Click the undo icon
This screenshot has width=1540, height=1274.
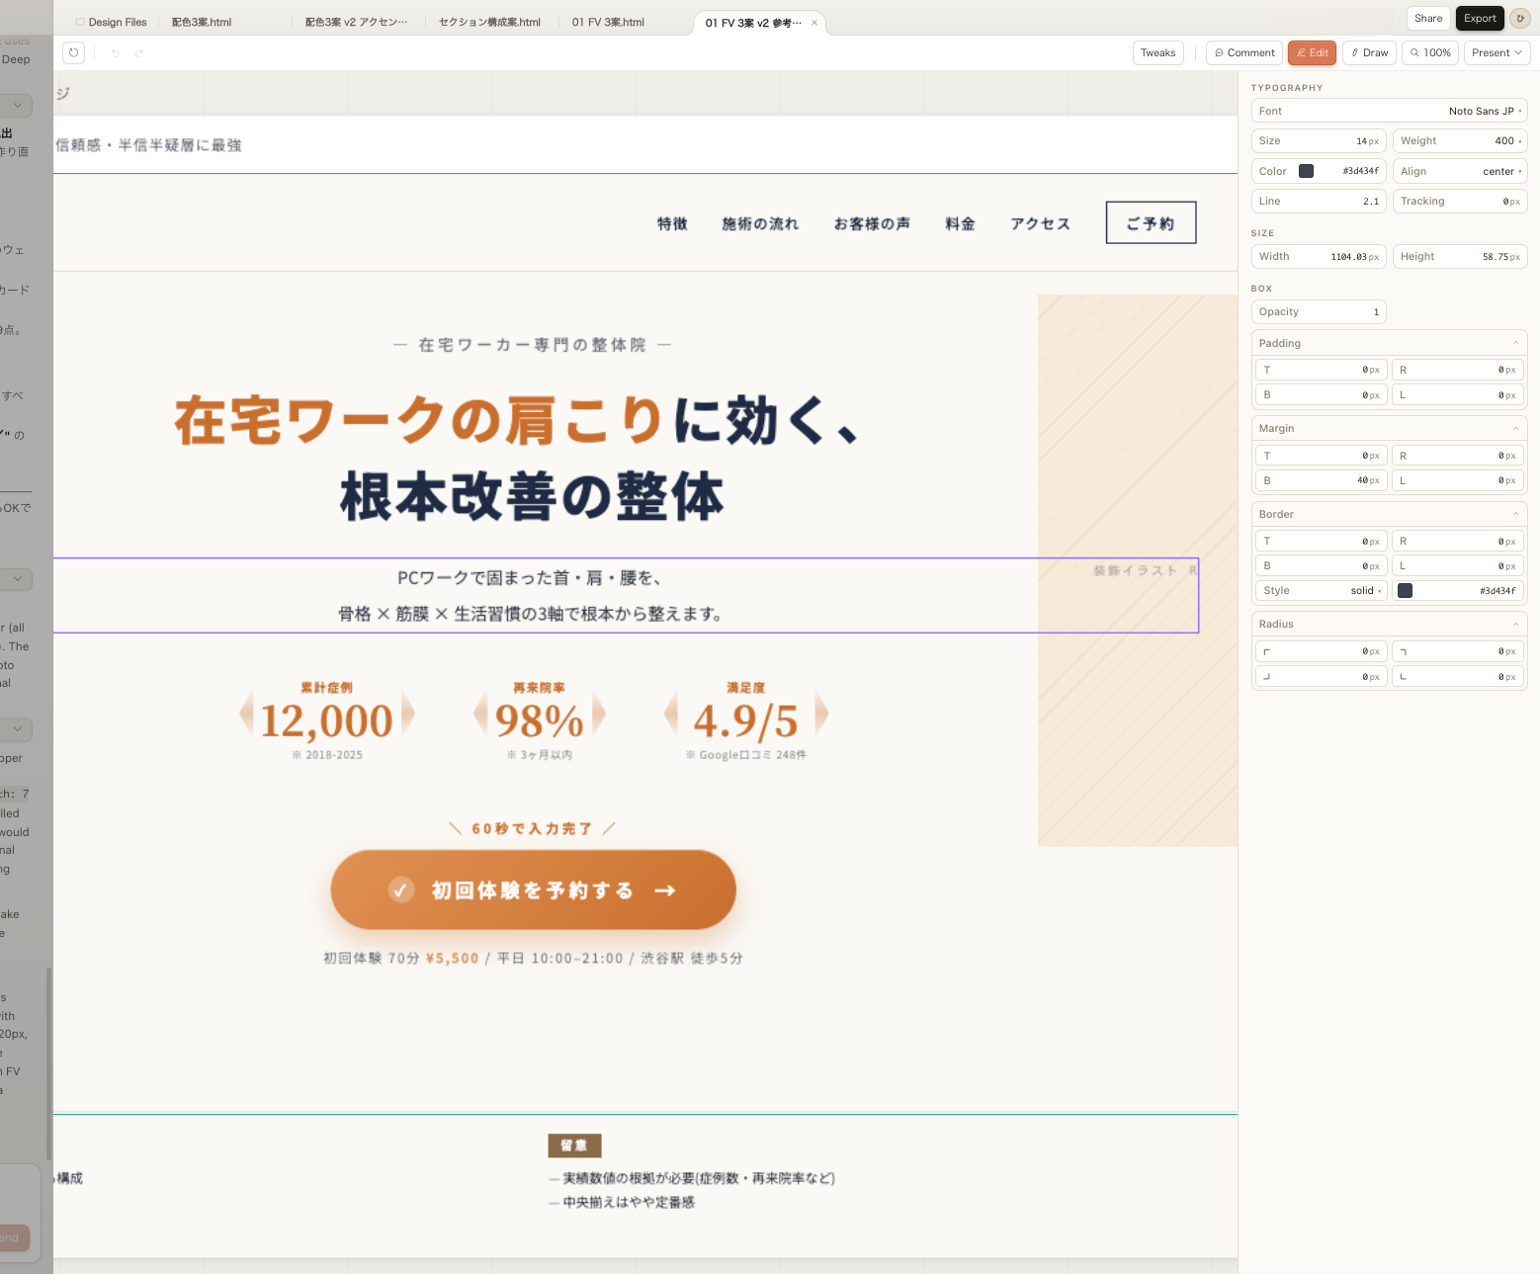[116, 52]
